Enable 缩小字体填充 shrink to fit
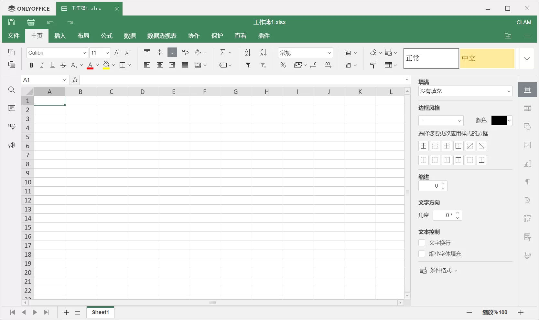Viewport: 539px width, 320px height. (x=422, y=254)
